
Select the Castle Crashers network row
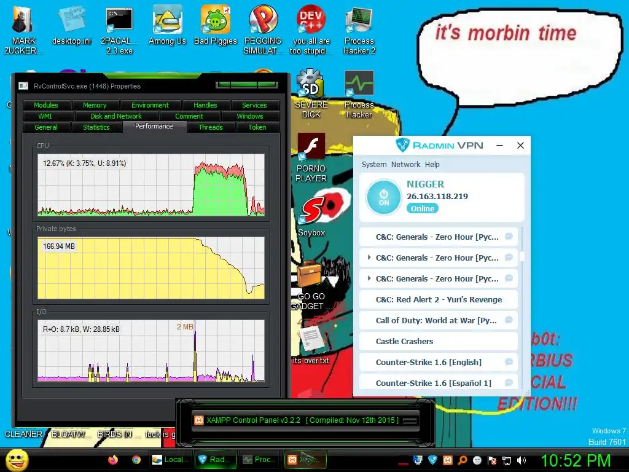click(439, 341)
